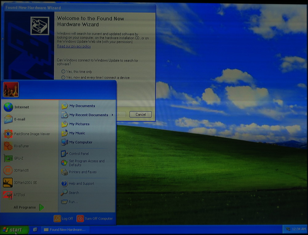Open the Run... dialog icon

point(64,202)
